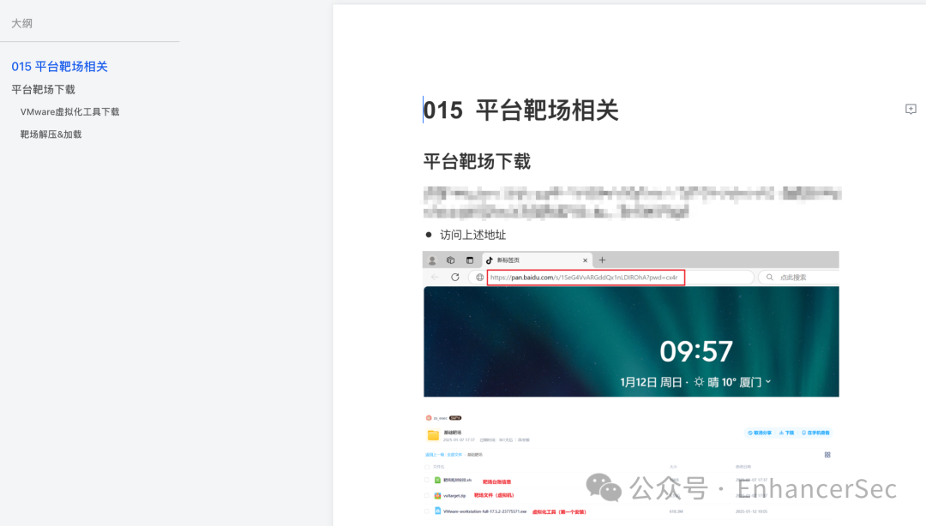Click the 在手机查看 button
Screen dimensions: 926x526
[x=815, y=433]
